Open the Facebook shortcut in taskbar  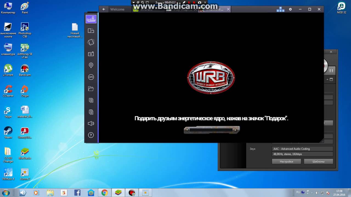(77, 193)
